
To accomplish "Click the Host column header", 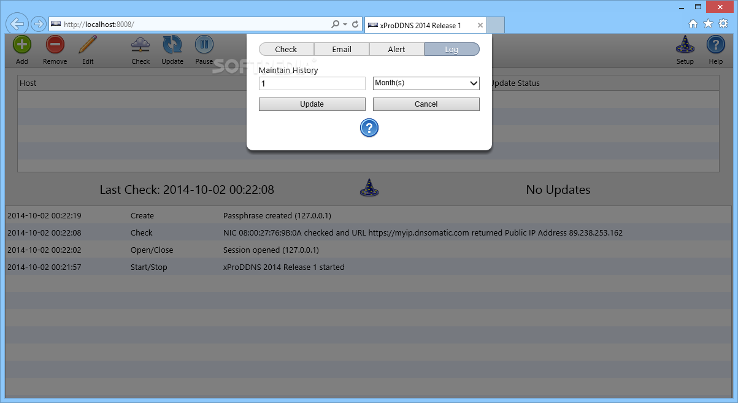I will tap(28, 83).
